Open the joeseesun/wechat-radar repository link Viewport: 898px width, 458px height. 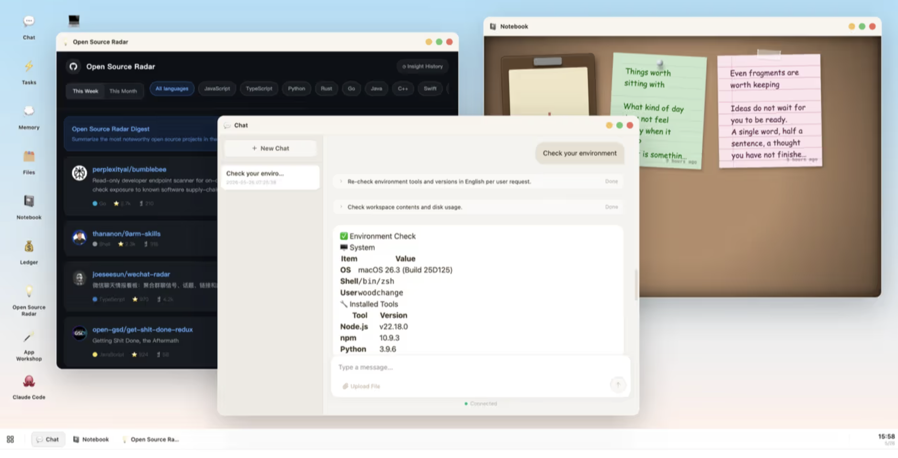(x=131, y=274)
